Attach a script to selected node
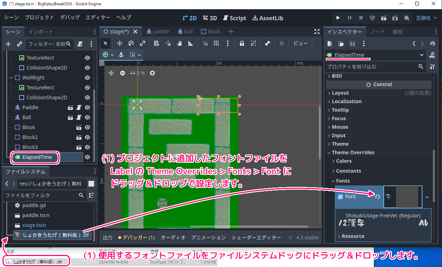 click(x=80, y=44)
